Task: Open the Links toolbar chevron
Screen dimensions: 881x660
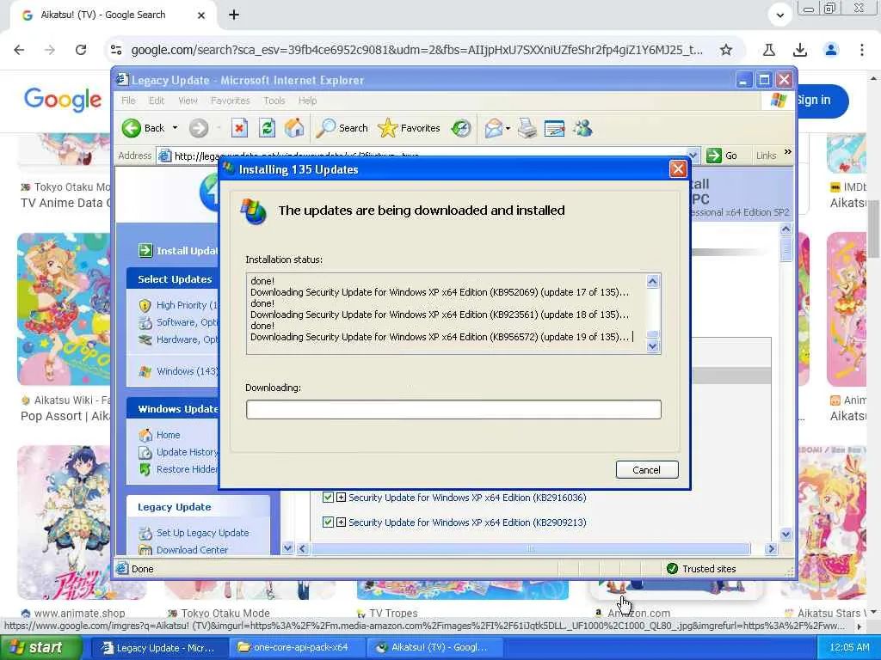Action: (x=788, y=152)
